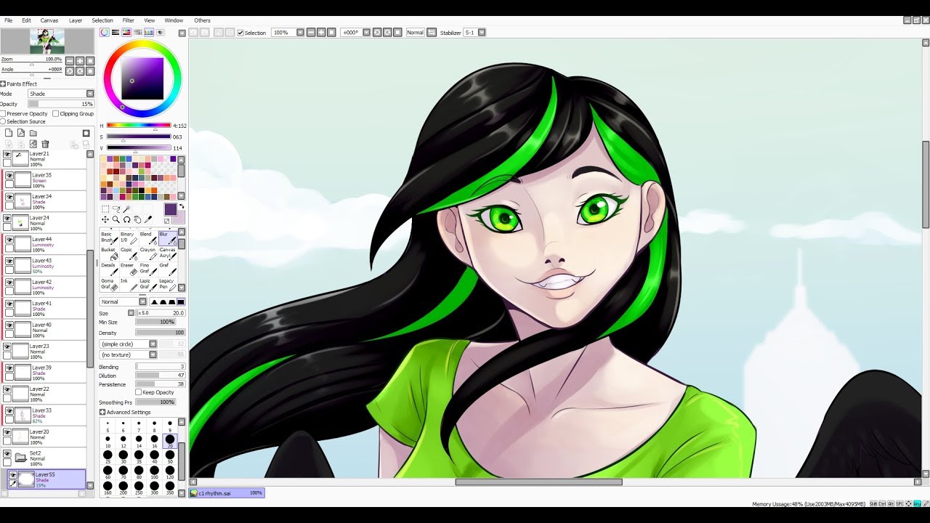
Task: Select the Eraser tool
Action: click(128, 269)
